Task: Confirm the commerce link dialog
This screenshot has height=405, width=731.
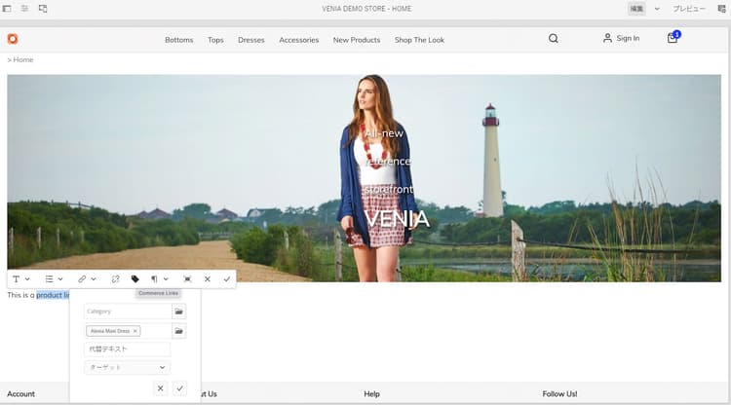Action: click(179, 387)
